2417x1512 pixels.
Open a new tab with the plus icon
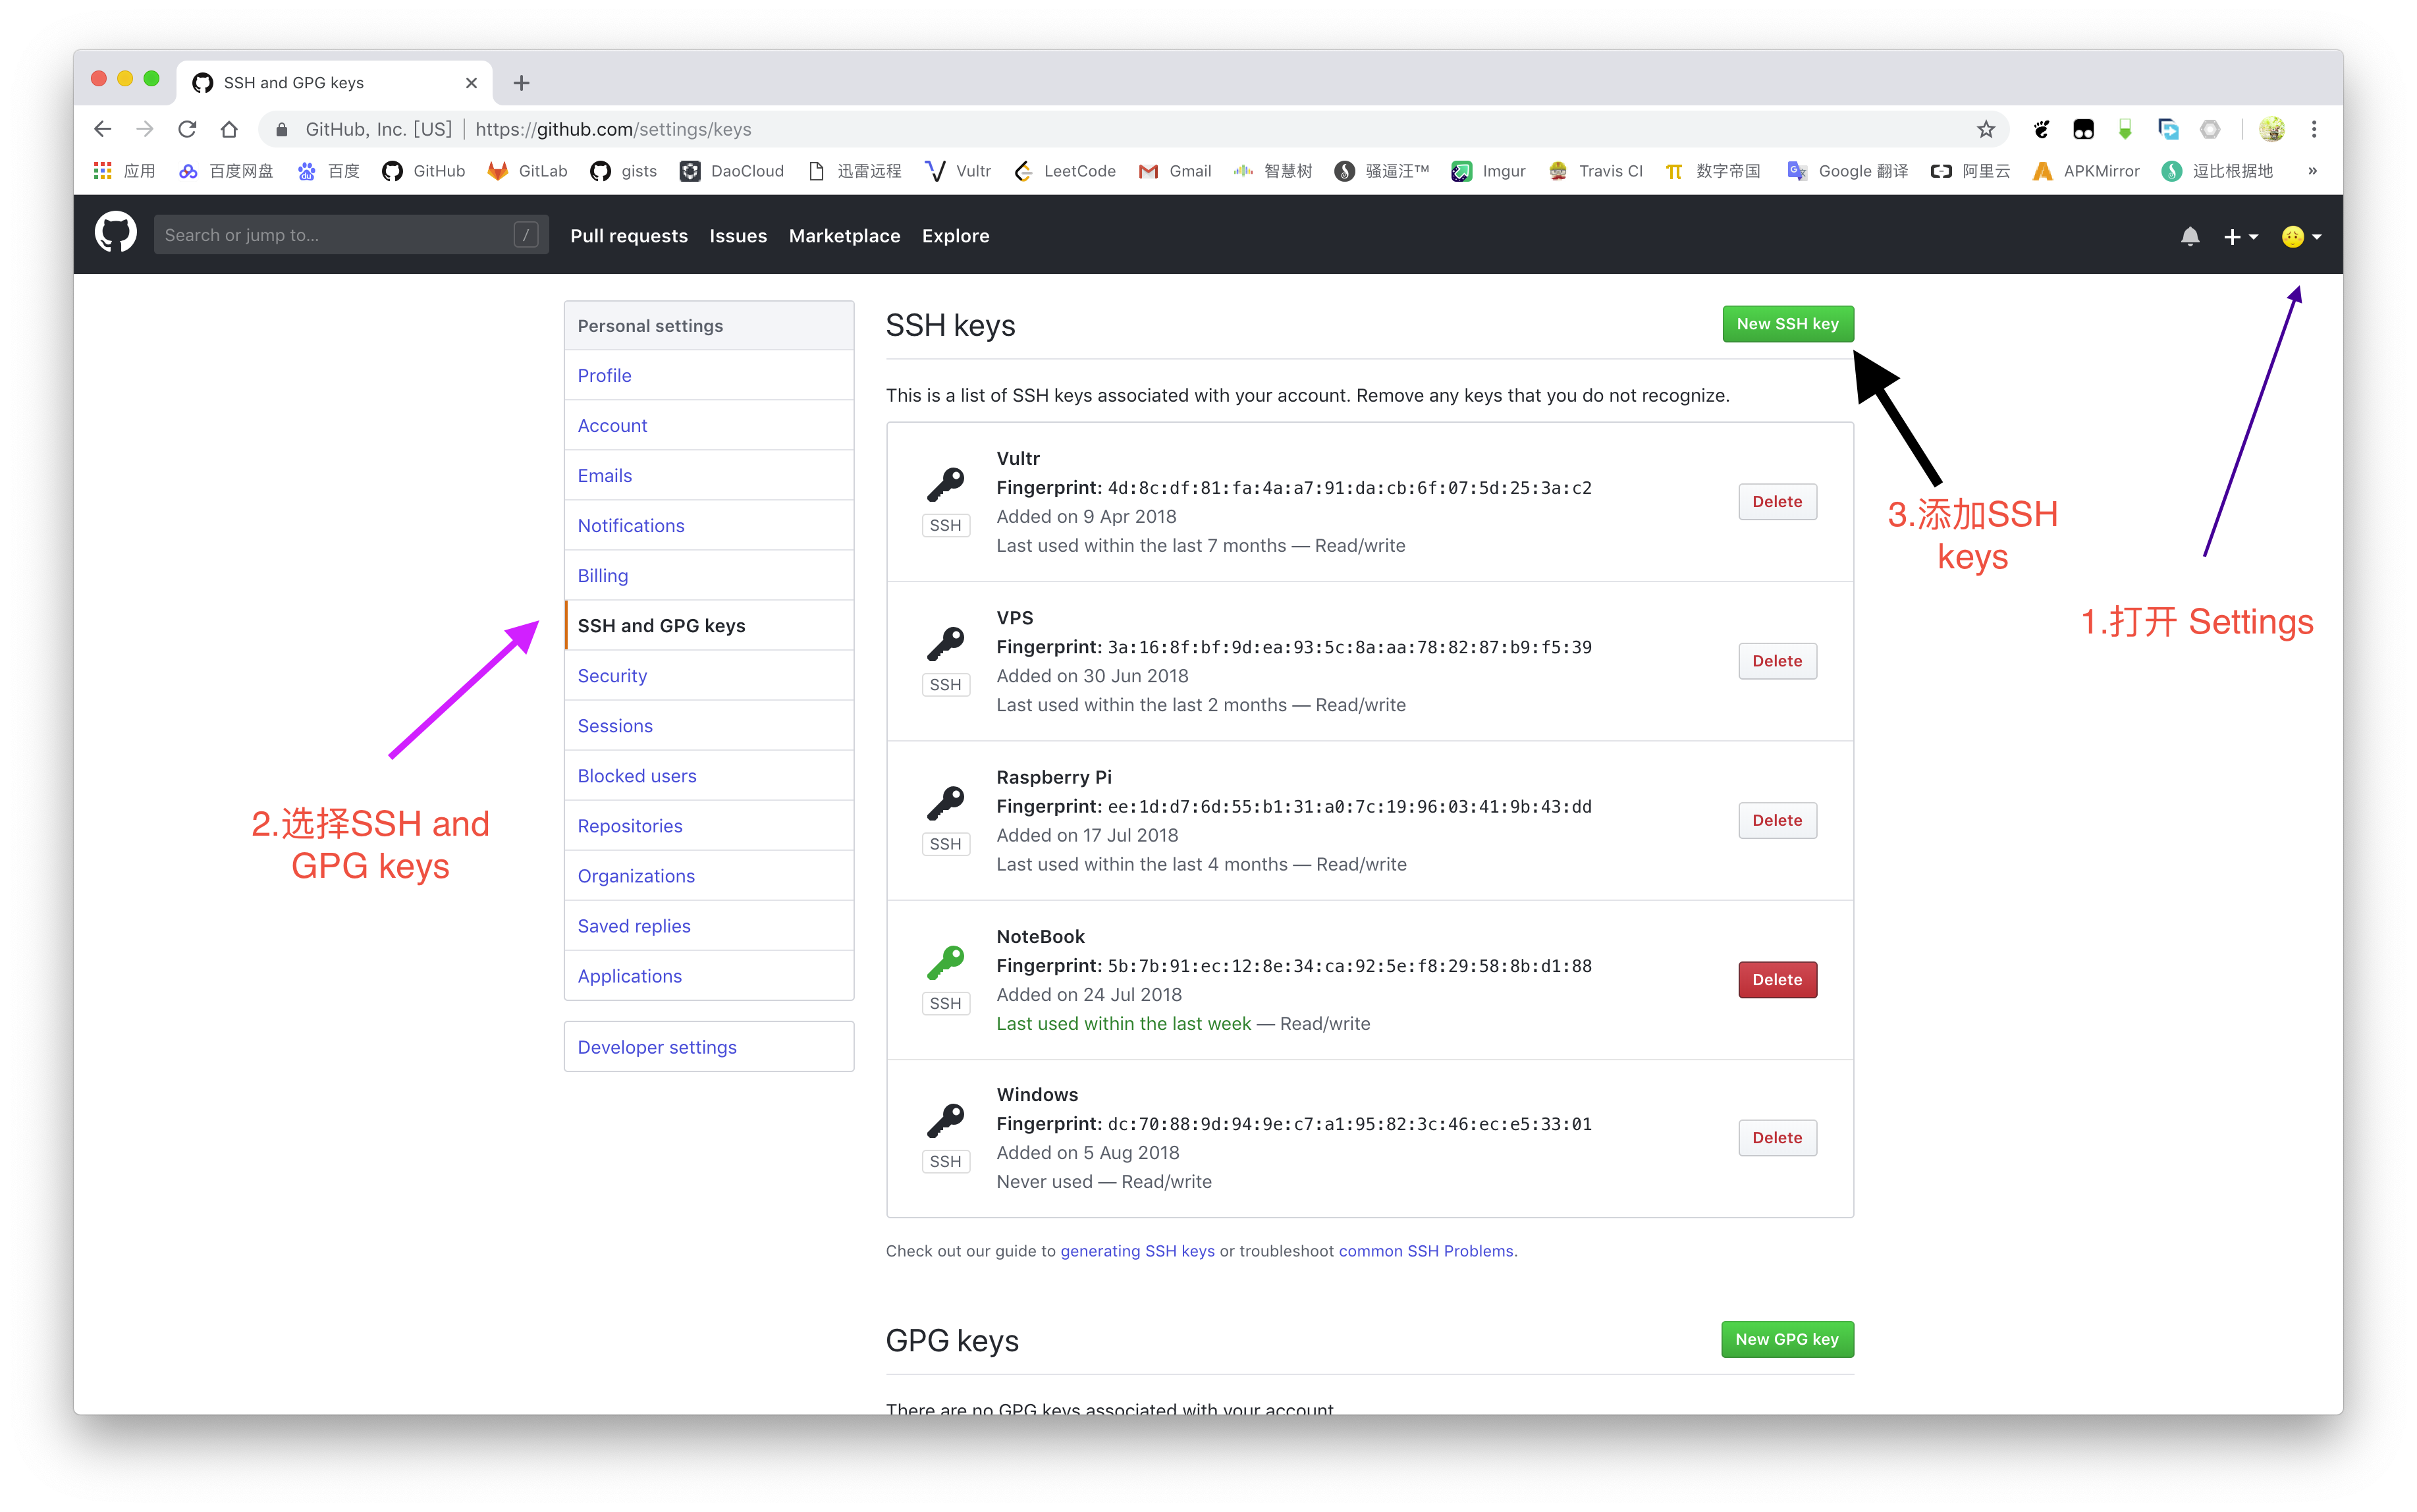(521, 83)
